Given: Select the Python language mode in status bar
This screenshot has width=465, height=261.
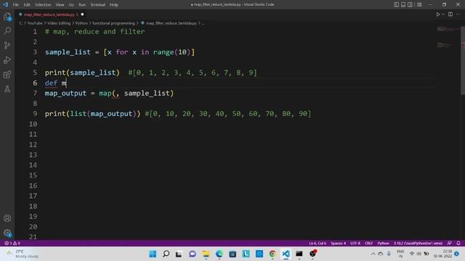Looking at the screenshot, I should [383, 244].
